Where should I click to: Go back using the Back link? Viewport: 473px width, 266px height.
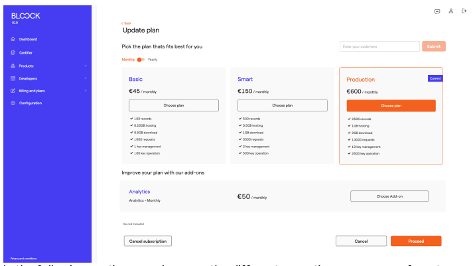(x=127, y=23)
